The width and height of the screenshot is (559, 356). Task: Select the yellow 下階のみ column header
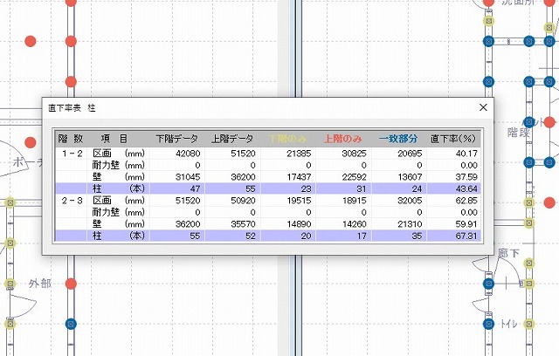coord(287,138)
